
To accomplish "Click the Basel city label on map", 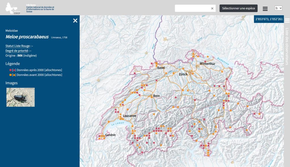I will (161, 68).
